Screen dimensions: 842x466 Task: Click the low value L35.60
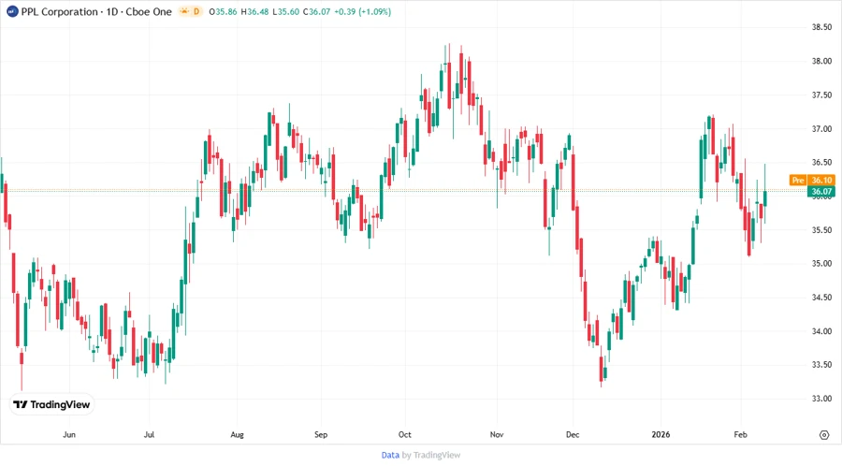[x=285, y=11]
